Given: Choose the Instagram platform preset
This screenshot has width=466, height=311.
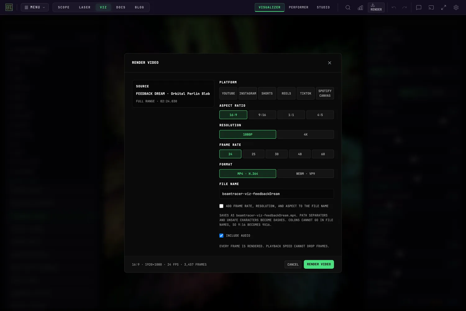Looking at the screenshot, I should [248, 93].
